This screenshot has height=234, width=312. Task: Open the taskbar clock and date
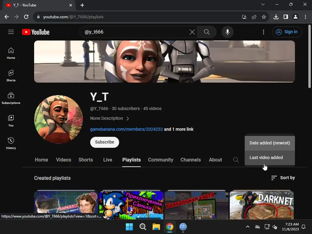point(290,227)
